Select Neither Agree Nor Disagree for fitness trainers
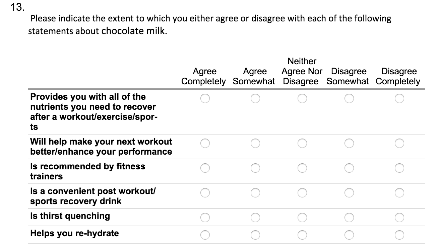 coord(302,167)
